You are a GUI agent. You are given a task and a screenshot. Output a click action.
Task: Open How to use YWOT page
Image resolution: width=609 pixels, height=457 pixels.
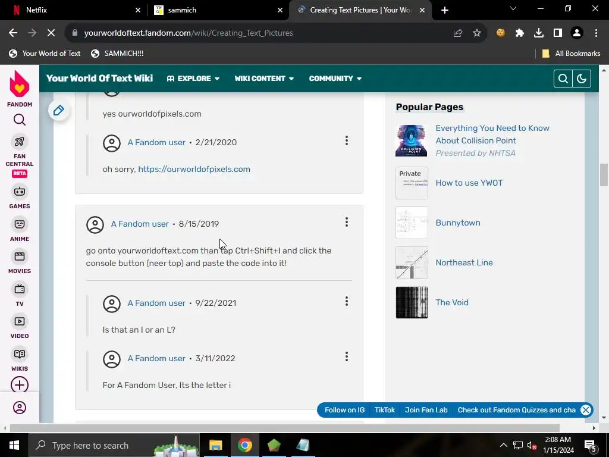coord(469,183)
